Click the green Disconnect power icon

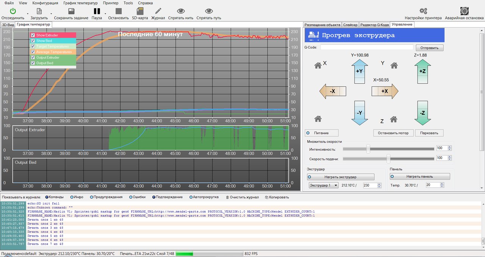(x=13, y=11)
